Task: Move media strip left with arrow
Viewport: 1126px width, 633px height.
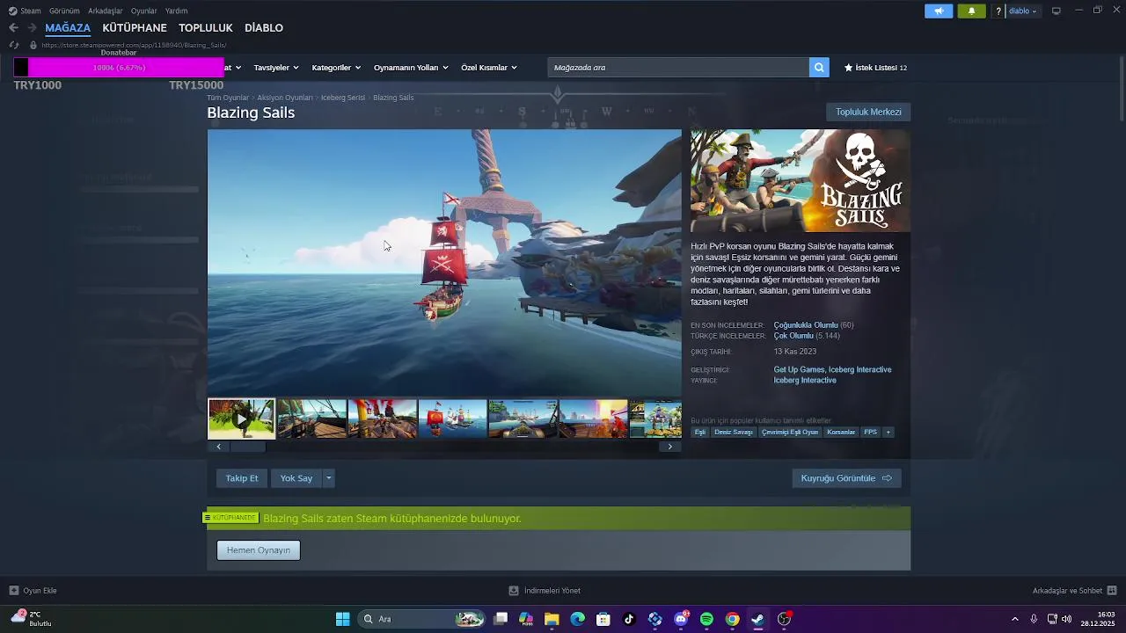Action: 219,447
